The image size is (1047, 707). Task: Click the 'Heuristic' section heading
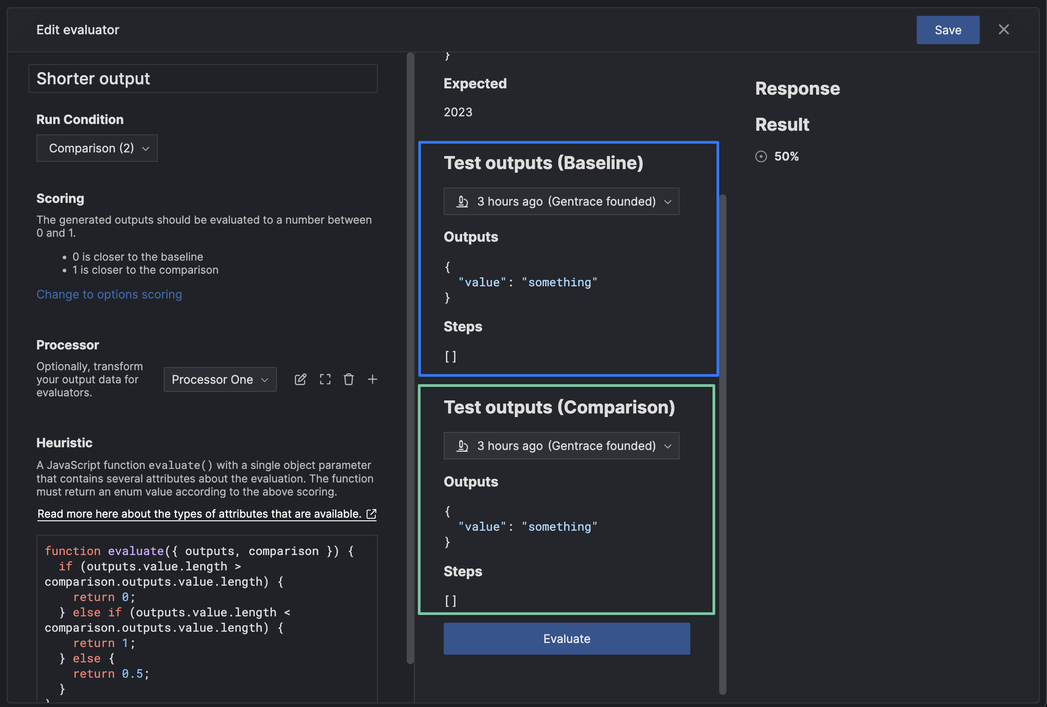64,443
